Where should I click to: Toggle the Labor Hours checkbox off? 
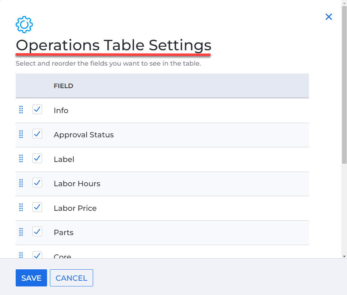click(x=37, y=183)
